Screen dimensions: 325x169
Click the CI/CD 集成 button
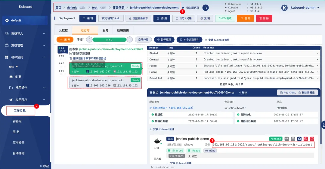coord(225,18)
